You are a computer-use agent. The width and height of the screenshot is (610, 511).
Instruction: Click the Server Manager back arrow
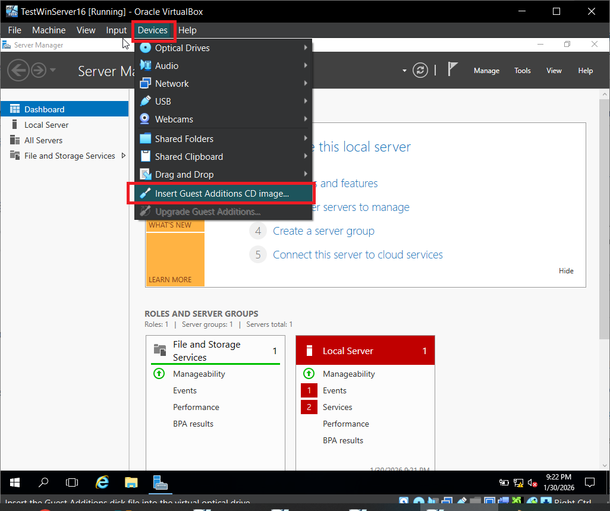click(x=18, y=71)
